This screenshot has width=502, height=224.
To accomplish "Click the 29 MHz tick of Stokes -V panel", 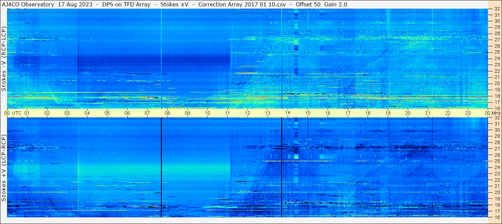I will click(497, 27).
